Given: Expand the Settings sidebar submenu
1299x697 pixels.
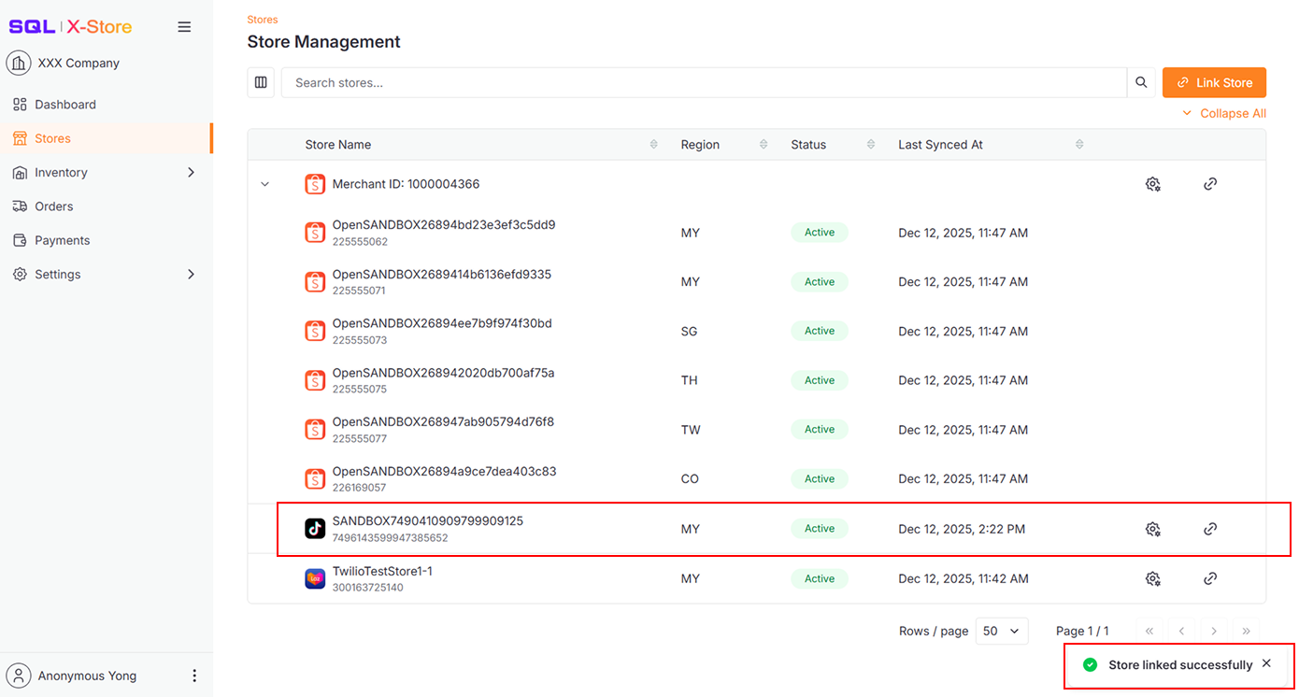Looking at the screenshot, I should point(191,274).
